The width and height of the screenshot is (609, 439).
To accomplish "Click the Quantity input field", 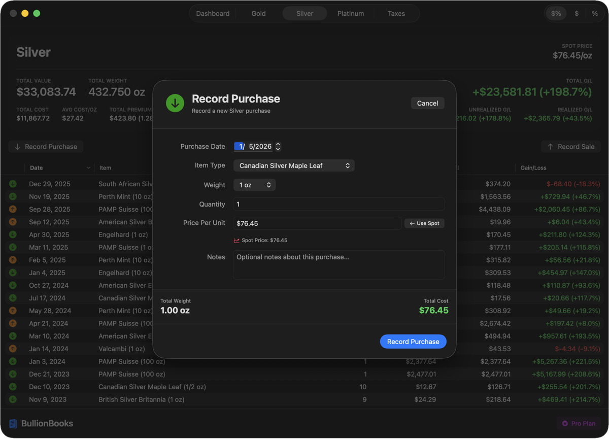I will pyautogui.click(x=339, y=204).
